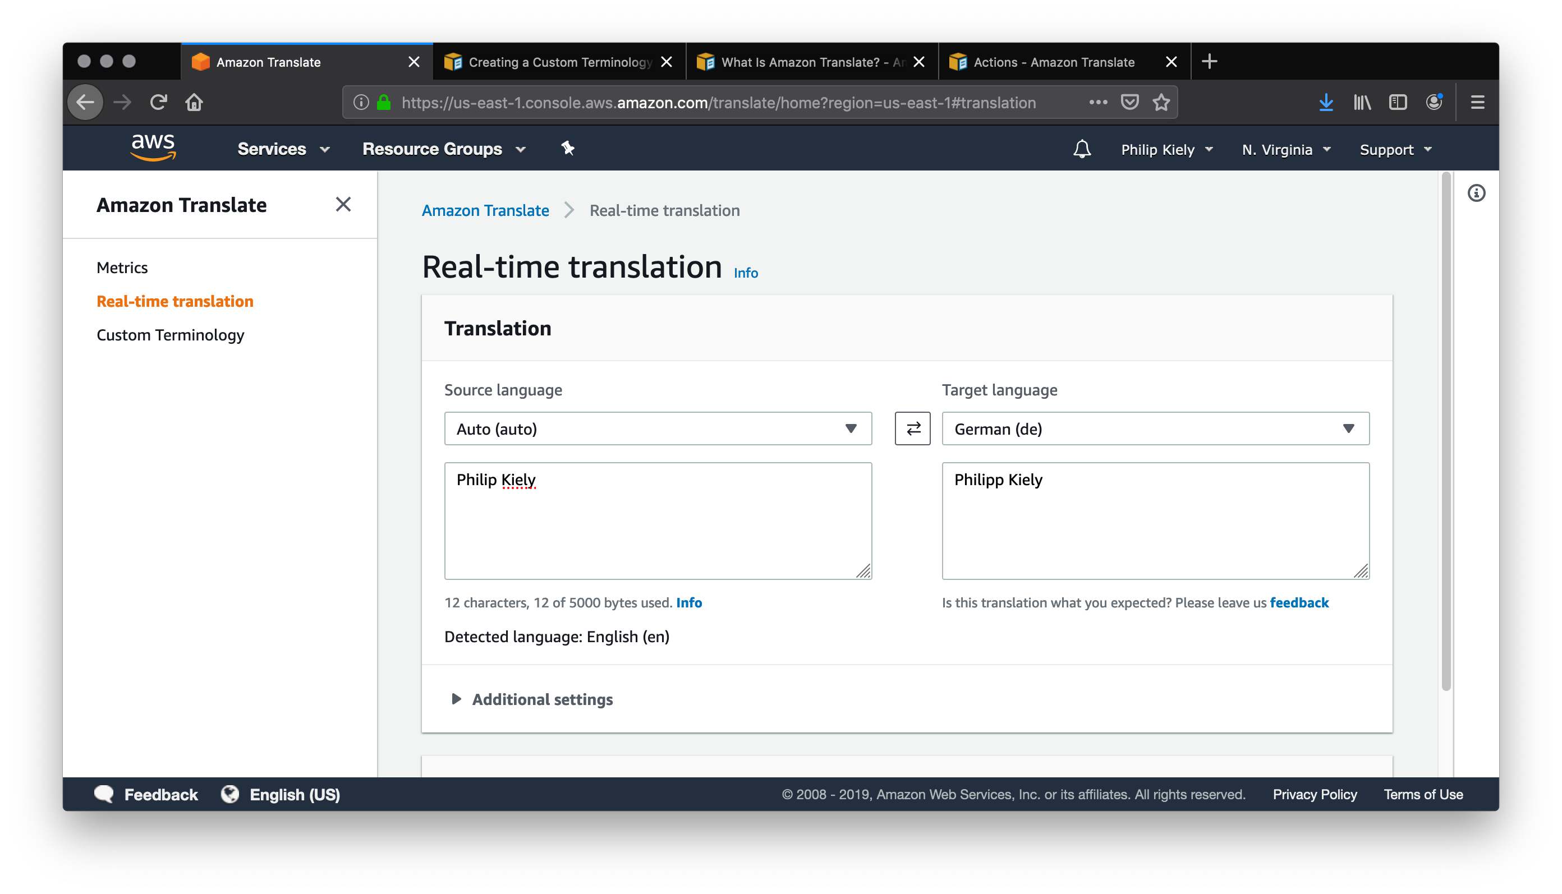Open the downloads arrow panel

tap(1326, 102)
